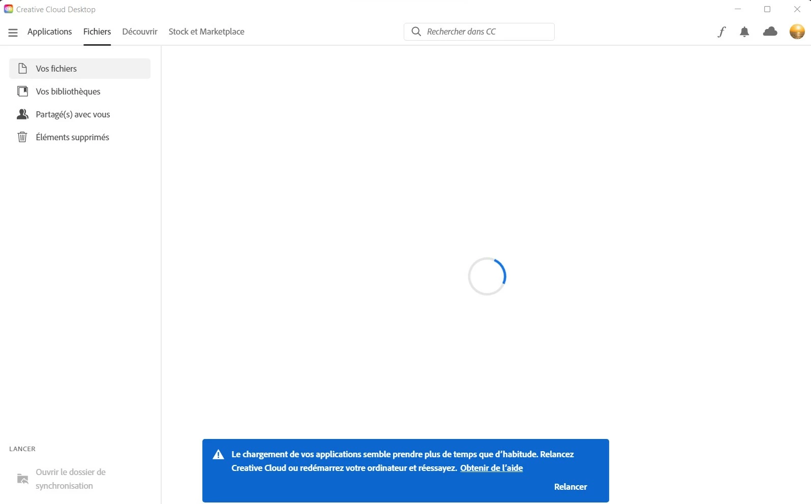Go to Stock et Marketplace
The width and height of the screenshot is (811, 504).
pyautogui.click(x=206, y=31)
